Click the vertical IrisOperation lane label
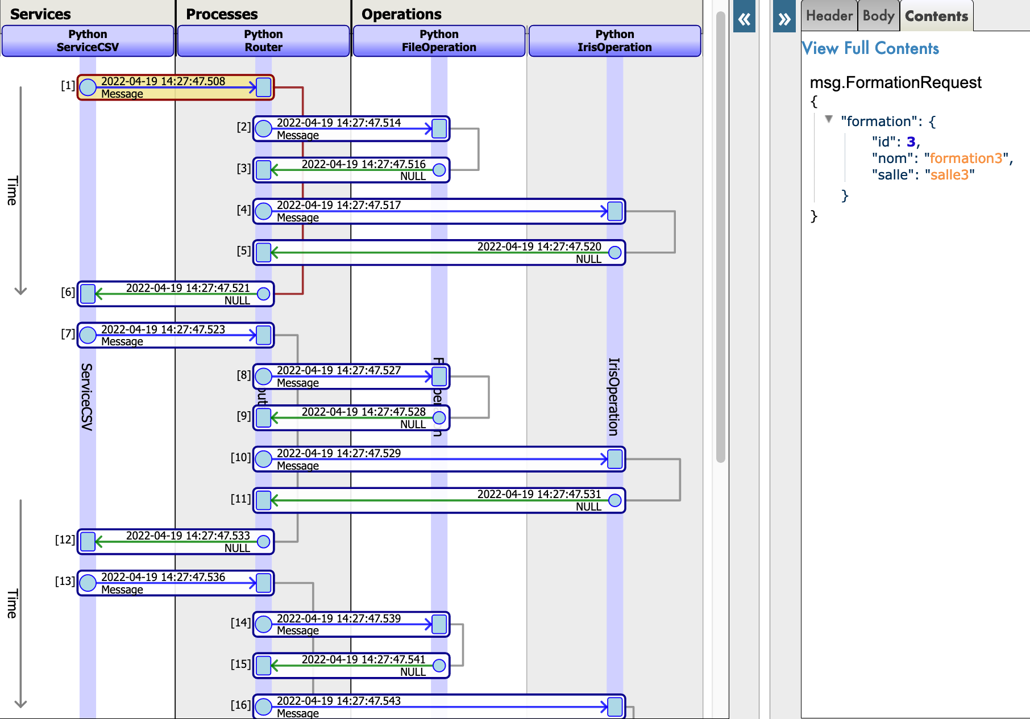Screen dimensions: 1030x719 (x=614, y=396)
